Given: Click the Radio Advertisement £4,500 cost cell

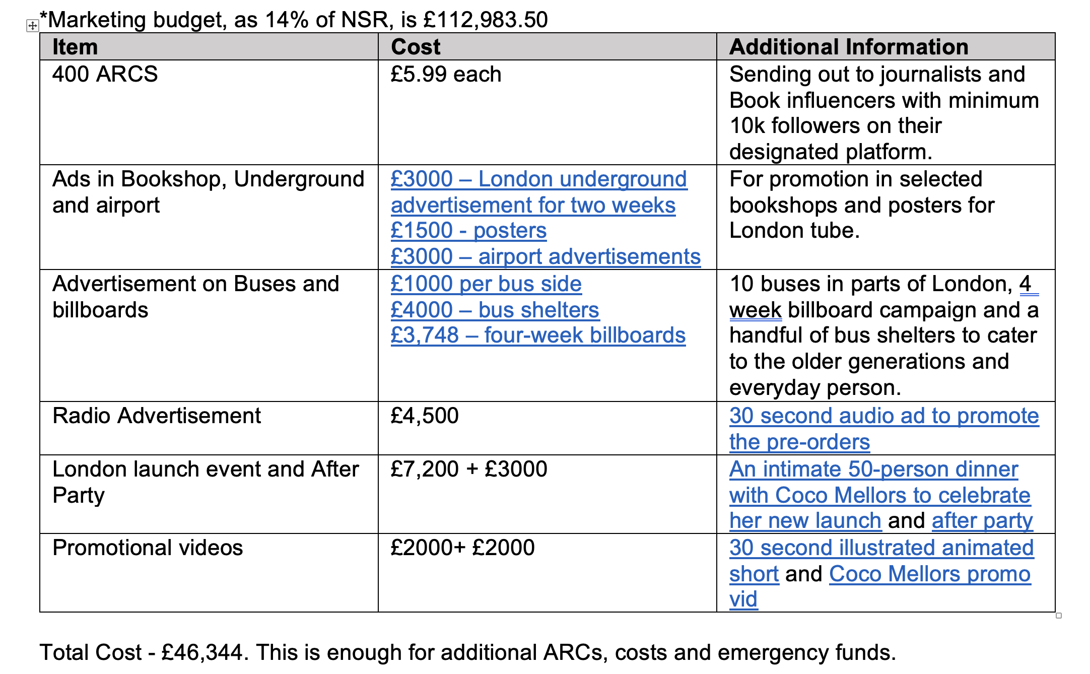Looking at the screenshot, I should click(548, 428).
